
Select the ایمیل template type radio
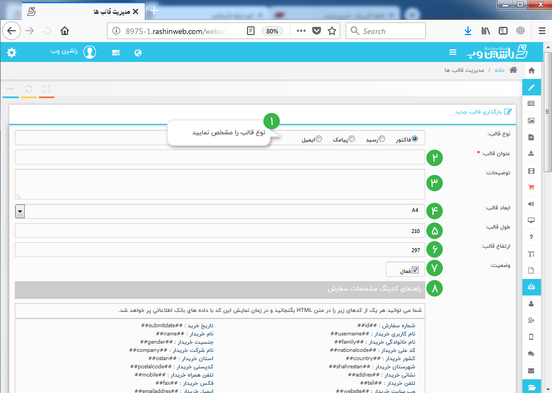(319, 139)
